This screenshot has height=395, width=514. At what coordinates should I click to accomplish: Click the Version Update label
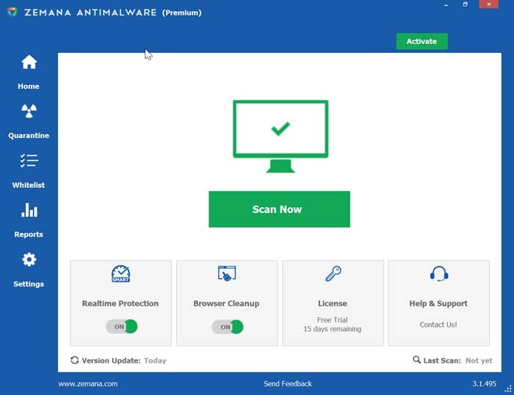pyautogui.click(x=111, y=360)
